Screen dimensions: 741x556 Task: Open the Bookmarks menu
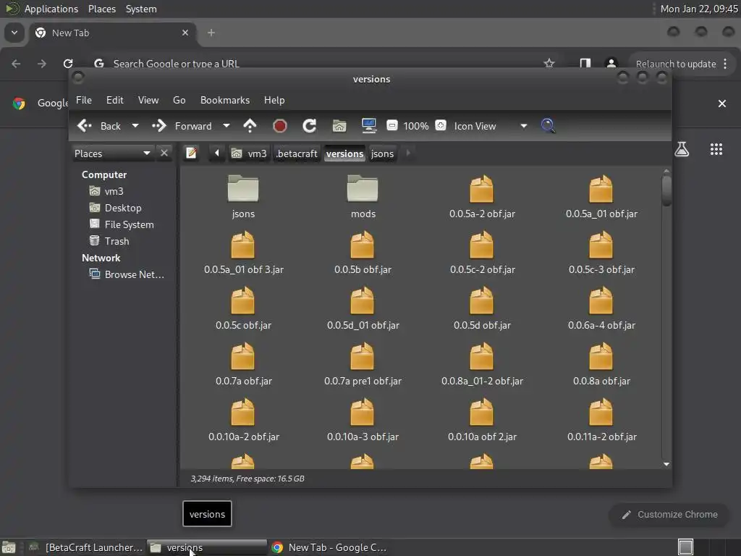(x=224, y=100)
